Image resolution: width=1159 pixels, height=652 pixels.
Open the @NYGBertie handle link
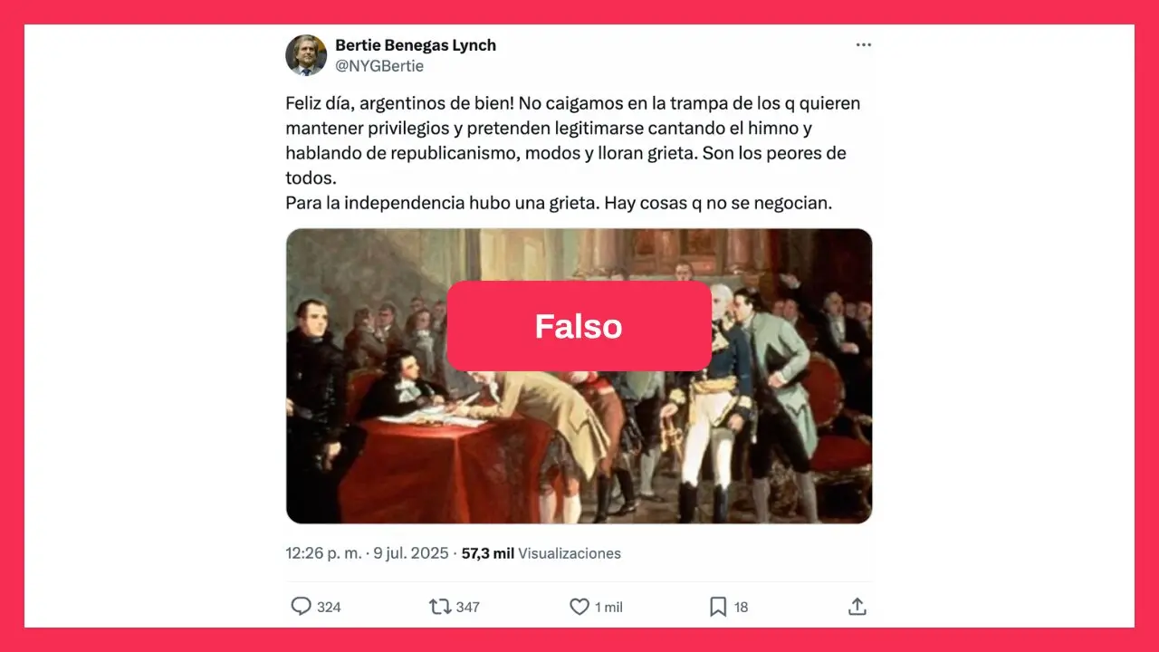click(x=379, y=66)
